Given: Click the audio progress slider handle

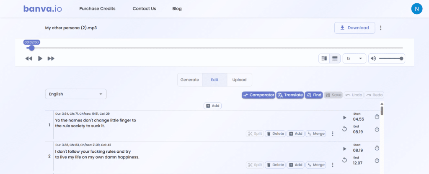Looking at the screenshot, I should pos(32,48).
